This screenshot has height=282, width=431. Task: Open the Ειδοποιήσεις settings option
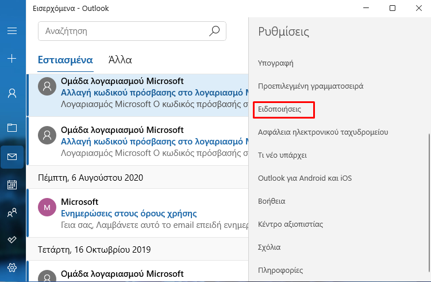click(279, 109)
